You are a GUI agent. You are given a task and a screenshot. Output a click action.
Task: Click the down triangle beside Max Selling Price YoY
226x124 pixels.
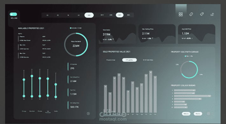point(152,38)
